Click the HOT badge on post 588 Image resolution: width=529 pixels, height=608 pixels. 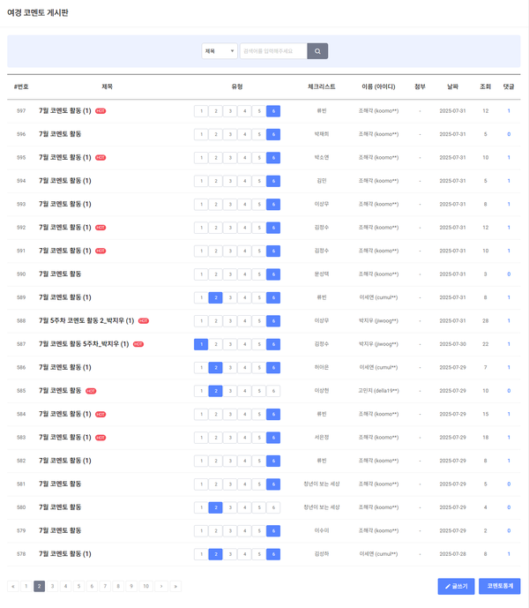[x=144, y=321]
